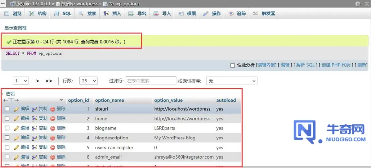Jump to last page with >> button
The height and width of the screenshot is (168, 371).
[49, 81]
